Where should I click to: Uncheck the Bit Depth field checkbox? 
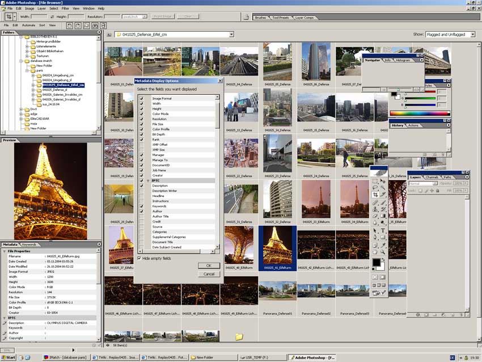click(x=141, y=134)
